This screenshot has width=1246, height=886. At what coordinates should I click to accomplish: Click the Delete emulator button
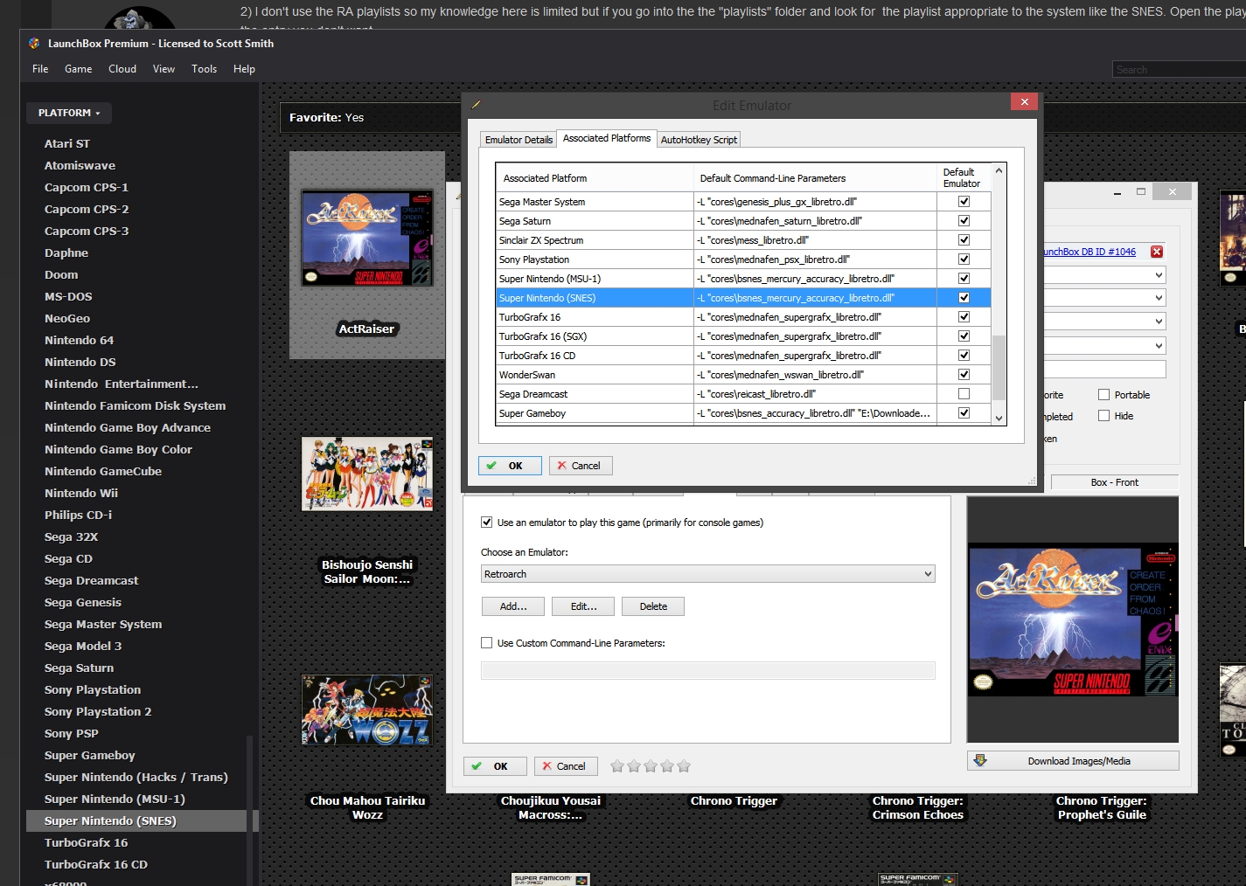click(653, 606)
